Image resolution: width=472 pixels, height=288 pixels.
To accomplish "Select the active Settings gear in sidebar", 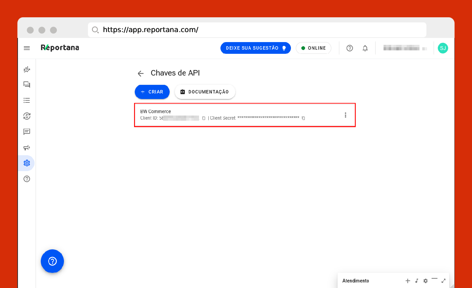I will click(x=27, y=163).
